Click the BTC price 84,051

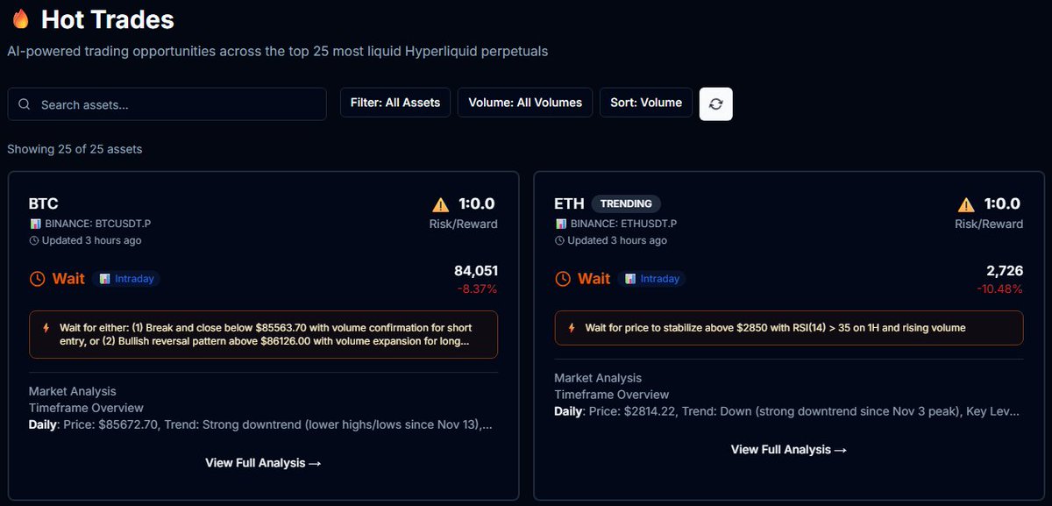[476, 271]
